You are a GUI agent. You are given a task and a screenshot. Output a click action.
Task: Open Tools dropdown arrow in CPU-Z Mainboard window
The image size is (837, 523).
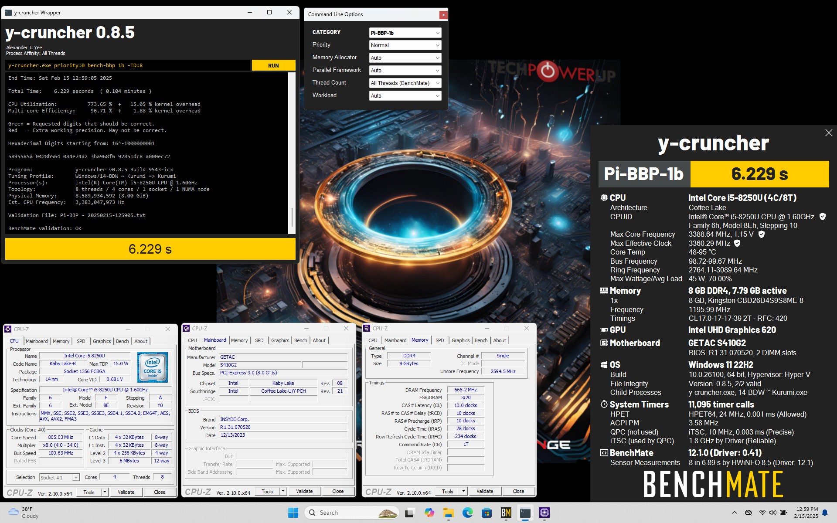[283, 491]
